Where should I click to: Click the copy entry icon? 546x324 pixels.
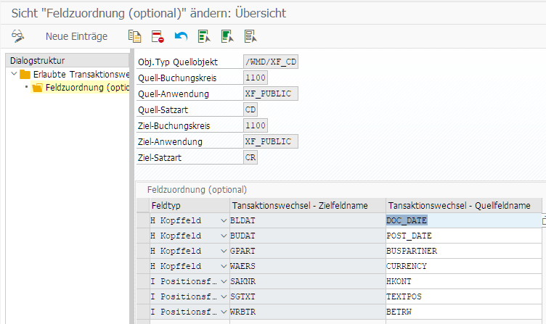(134, 36)
